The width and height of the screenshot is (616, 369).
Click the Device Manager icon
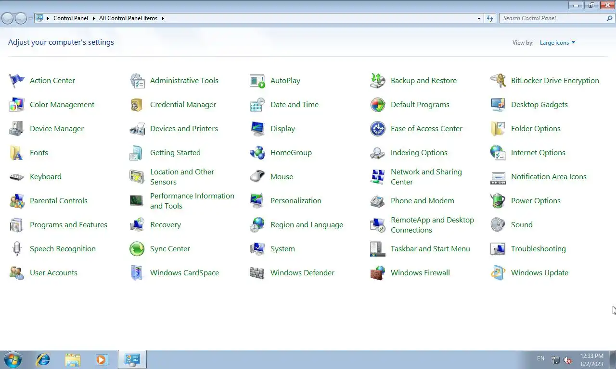(17, 129)
